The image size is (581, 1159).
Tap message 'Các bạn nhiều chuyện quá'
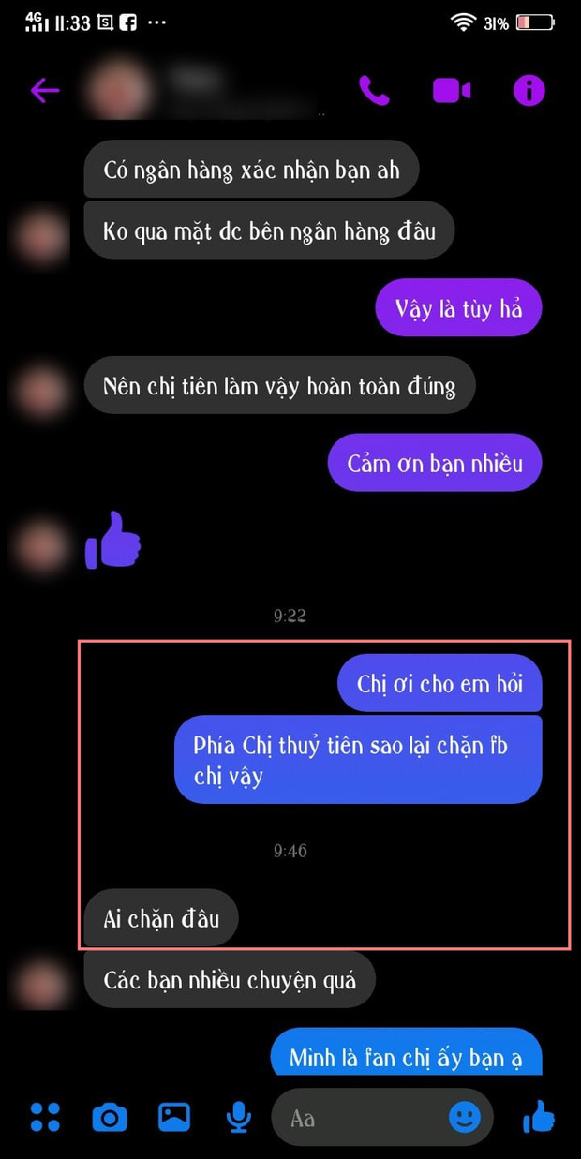230,980
